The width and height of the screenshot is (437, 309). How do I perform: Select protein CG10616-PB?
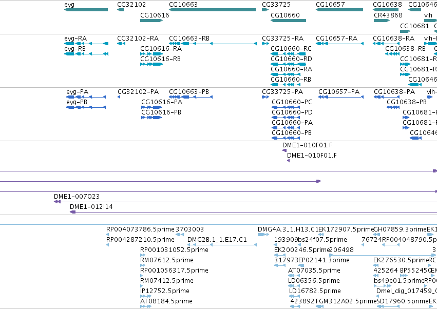[x=161, y=112]
